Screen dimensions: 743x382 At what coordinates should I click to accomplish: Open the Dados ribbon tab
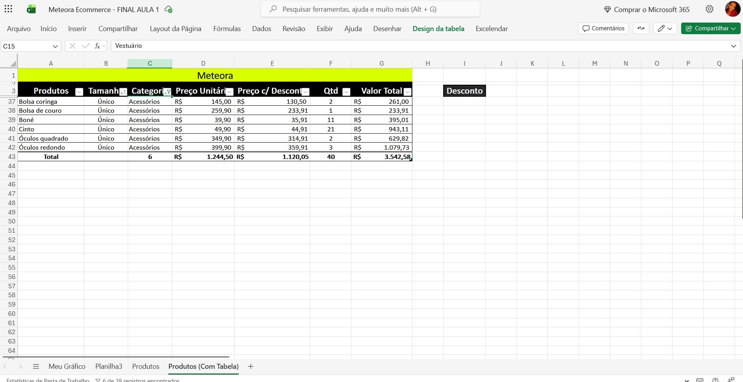262,29
